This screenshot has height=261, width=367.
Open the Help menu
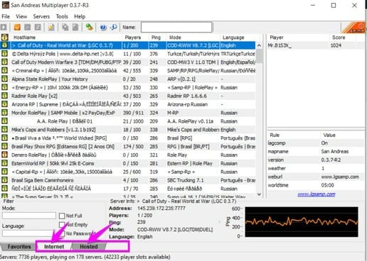pyautogui.click(x=80, y=16)
